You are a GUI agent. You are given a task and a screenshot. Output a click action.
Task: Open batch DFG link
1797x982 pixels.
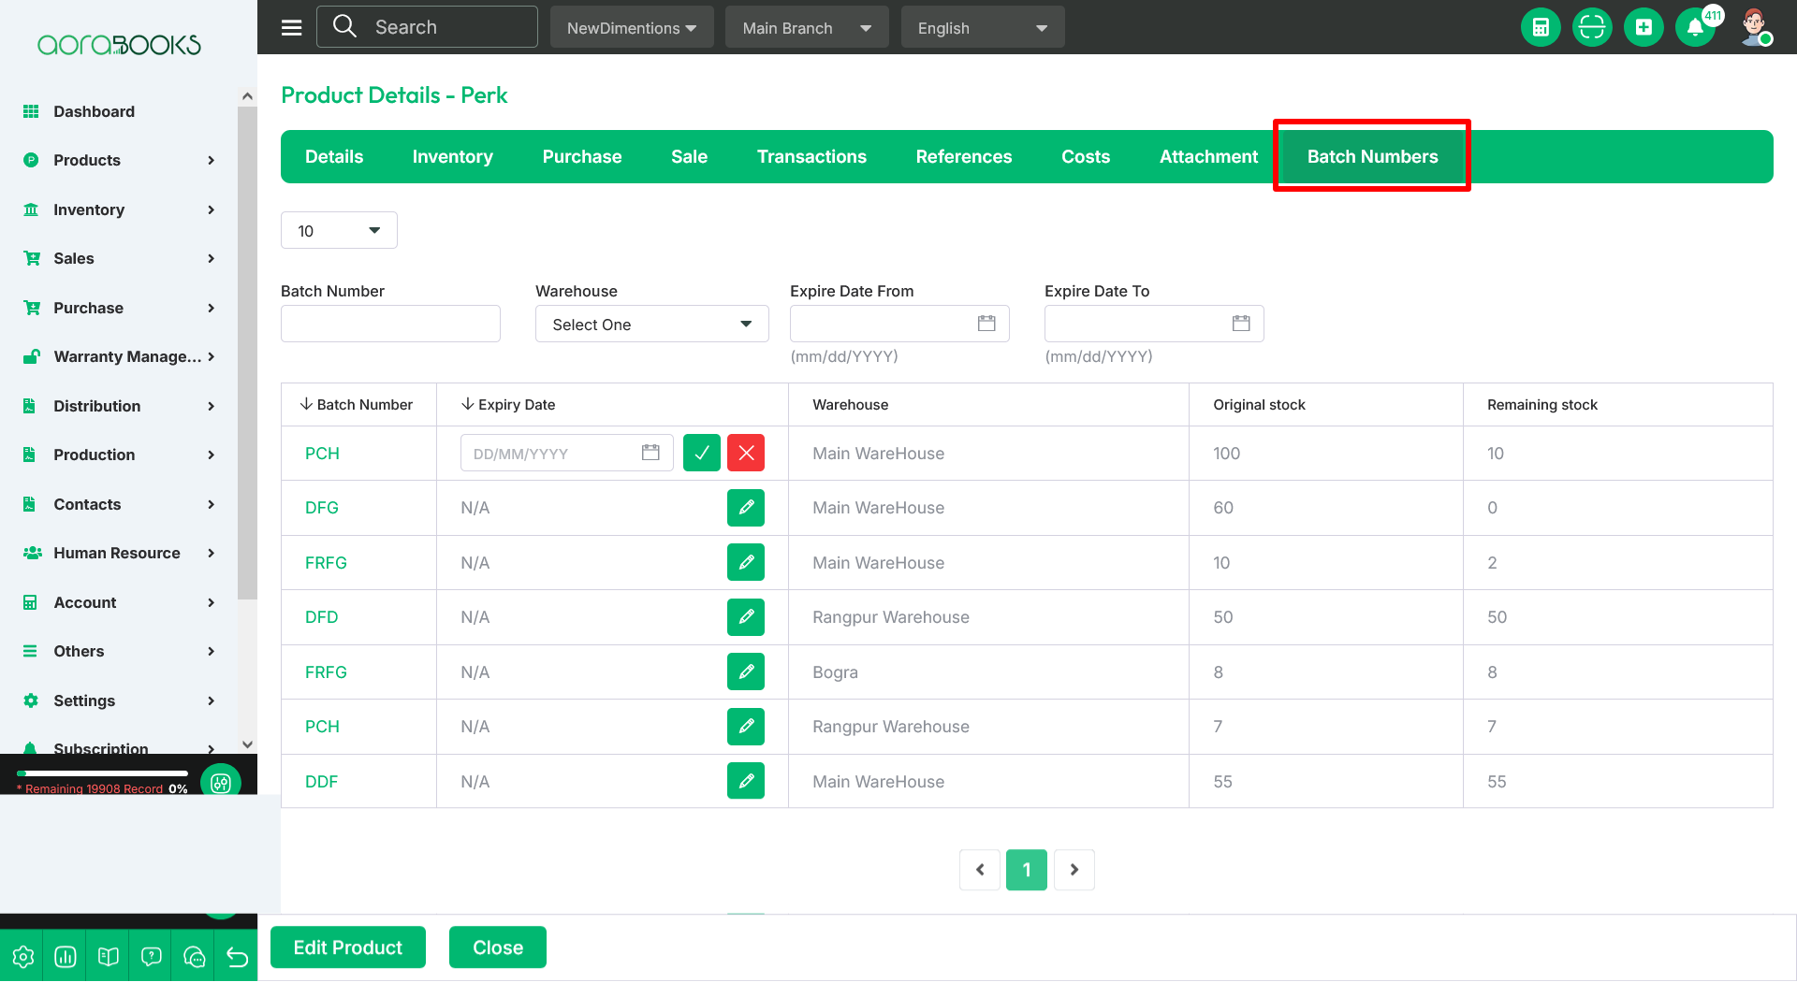click(322, 508)
